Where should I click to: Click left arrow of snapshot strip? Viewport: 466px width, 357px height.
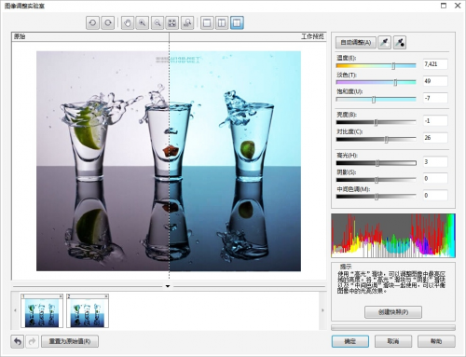coord(15,310)
